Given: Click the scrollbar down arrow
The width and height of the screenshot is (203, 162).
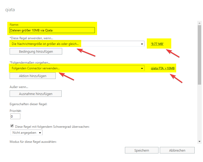Looking at the screenshot, I should 199,141.
